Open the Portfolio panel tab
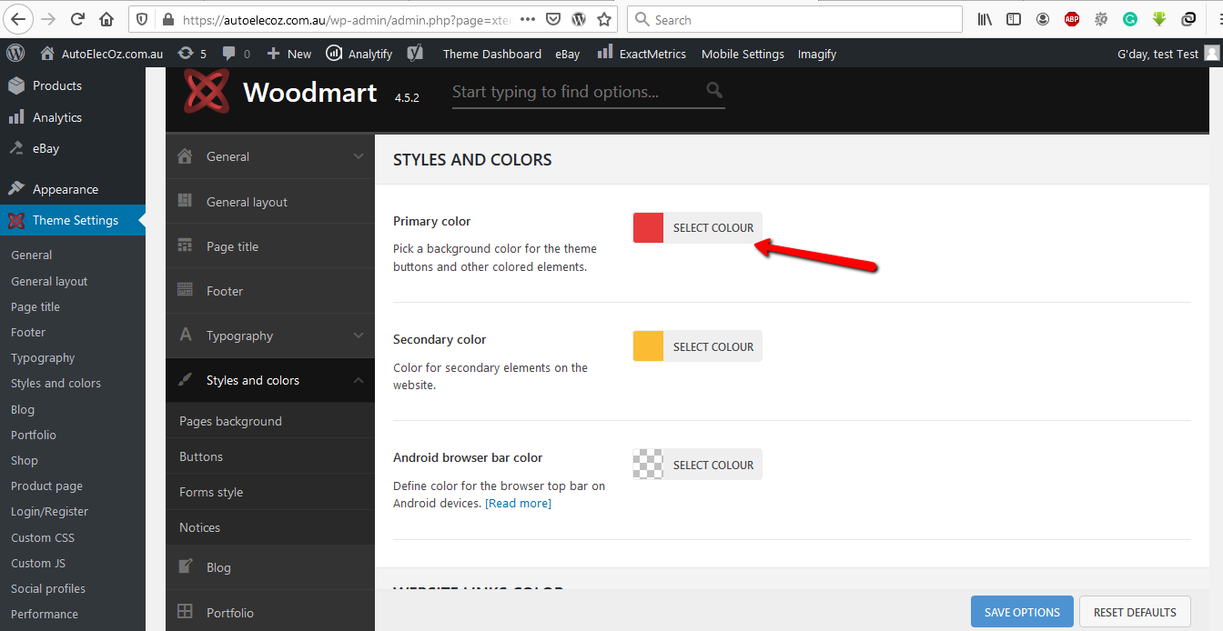 tap(270, 612)
